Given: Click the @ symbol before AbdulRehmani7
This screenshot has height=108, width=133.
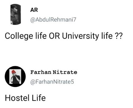Looking at the screenshot, I should pos(33,20).
